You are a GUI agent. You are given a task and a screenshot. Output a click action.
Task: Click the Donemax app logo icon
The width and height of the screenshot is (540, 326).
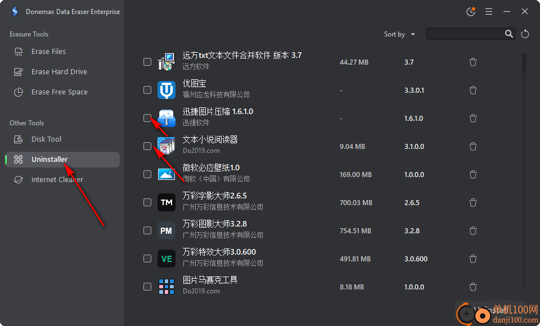[x=15, y=12]
